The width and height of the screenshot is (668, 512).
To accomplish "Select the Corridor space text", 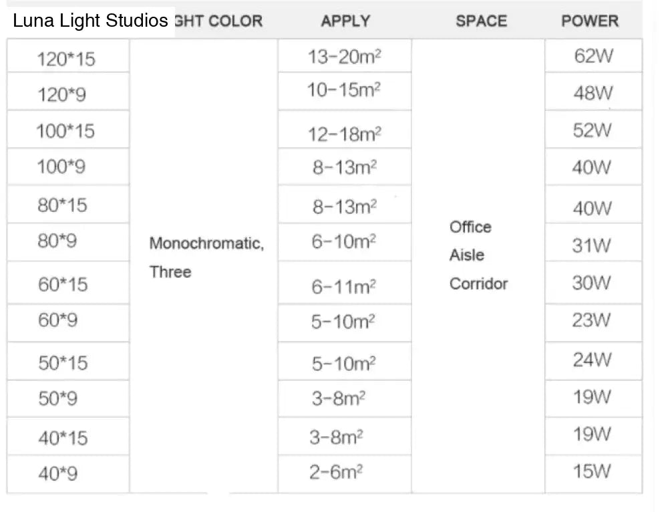I will click(x=478, y=283).
